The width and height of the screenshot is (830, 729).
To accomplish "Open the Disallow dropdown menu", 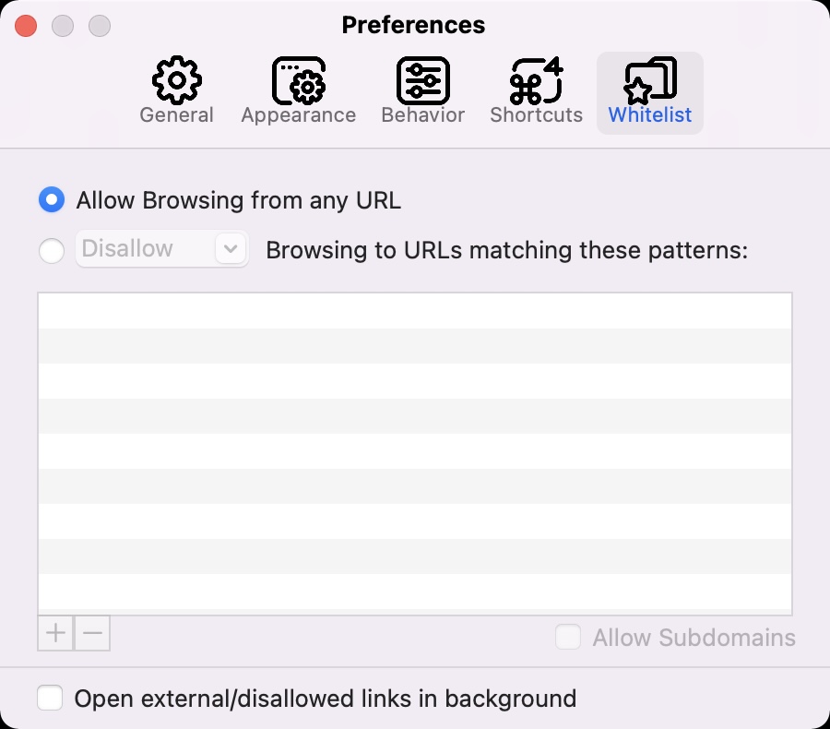I will (148, 249).
